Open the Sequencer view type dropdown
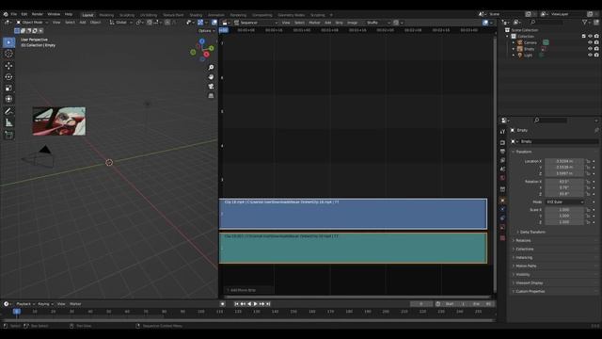Image resolution: width=602 pixels, height=339 pixels. click(x=256, y=23)
